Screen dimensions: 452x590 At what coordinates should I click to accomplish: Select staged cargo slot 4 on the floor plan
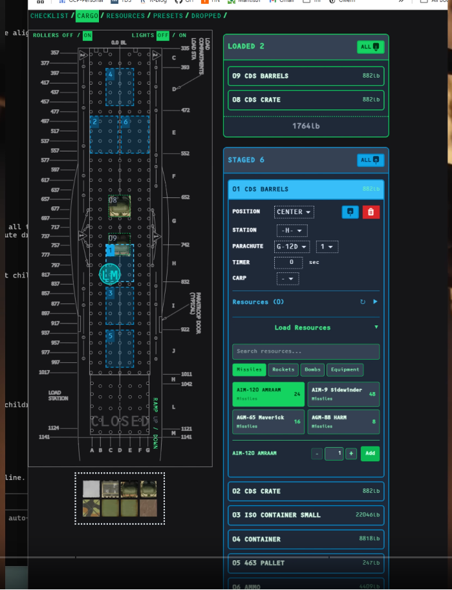click(x=120, y=87)
